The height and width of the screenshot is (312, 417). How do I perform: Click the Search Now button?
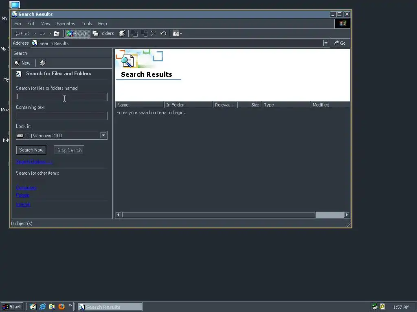click(31, 150)
